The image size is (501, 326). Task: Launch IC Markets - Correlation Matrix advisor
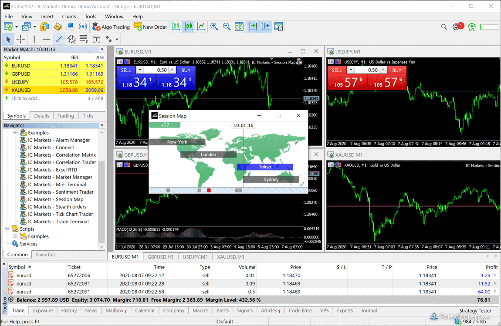tap(58, 155)
